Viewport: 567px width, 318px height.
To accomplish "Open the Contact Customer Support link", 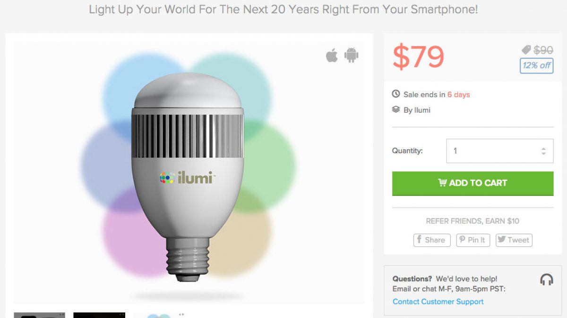I will coord(438,302).
